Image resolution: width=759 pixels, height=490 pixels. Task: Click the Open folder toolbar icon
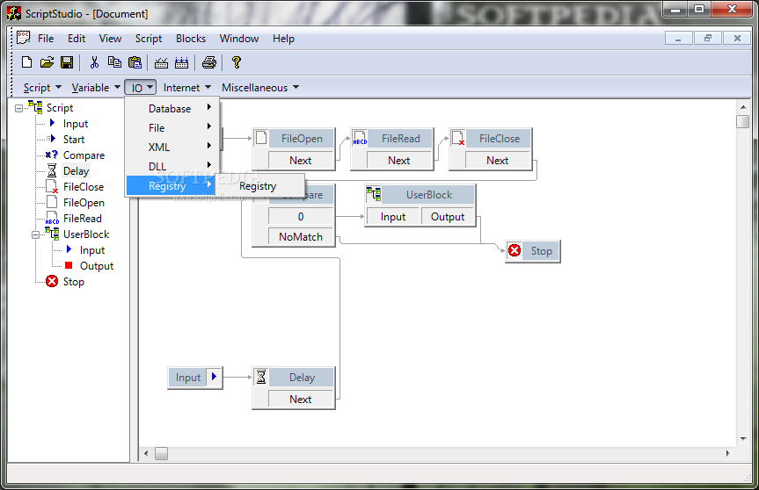[x=47, y=62]
